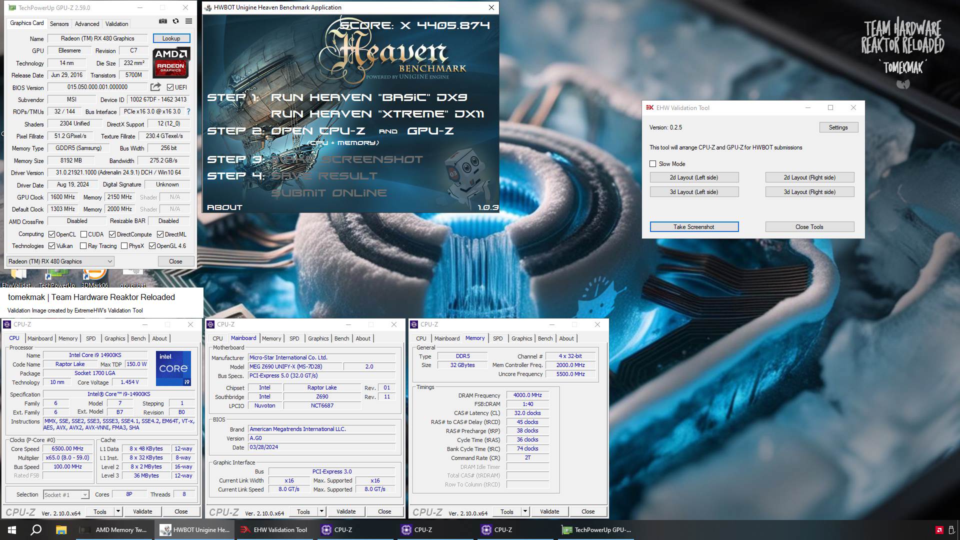Click the EHW Validation Tool title bar icon
The image size is (960, 540).
[649, 107]
